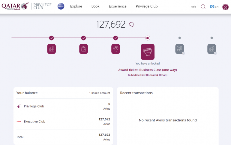Click the last locked reward icon
This screenshot has height=145, width=231.
click(x=211, y=49)
